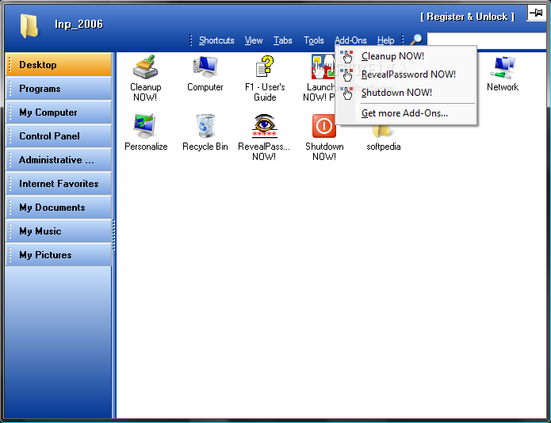Open the Shortcuts menu

pyautogui.click(x=216, y=40)
